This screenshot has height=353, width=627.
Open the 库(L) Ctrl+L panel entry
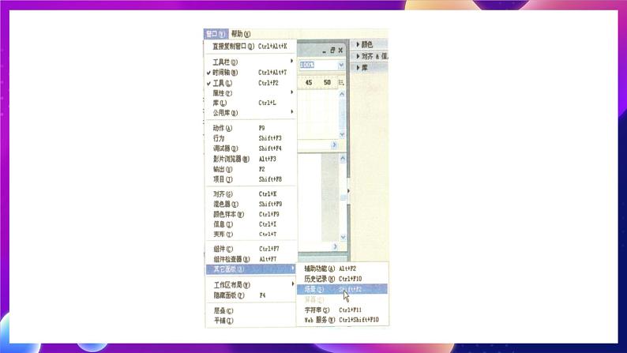250,103
